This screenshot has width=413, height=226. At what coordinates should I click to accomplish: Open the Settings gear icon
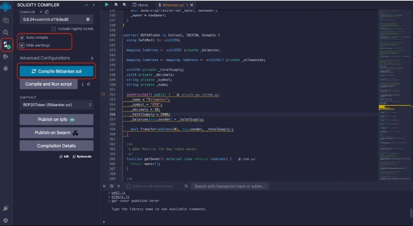coord(5,220)
